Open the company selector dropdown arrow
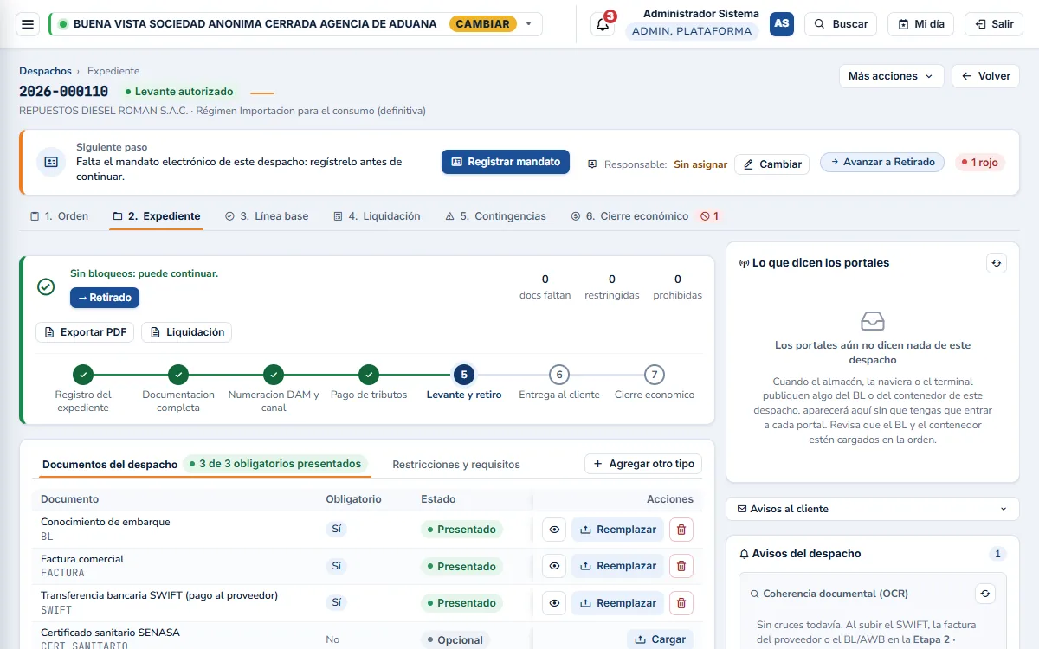This screenshot has height=649, width=1039. (x=529, y=24)
